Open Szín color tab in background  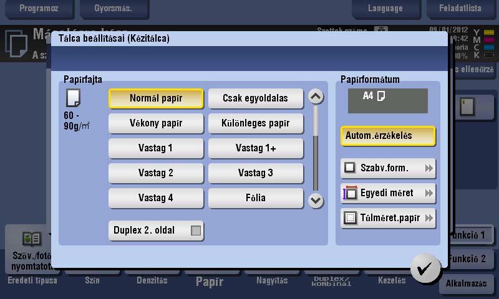point(92,280)
